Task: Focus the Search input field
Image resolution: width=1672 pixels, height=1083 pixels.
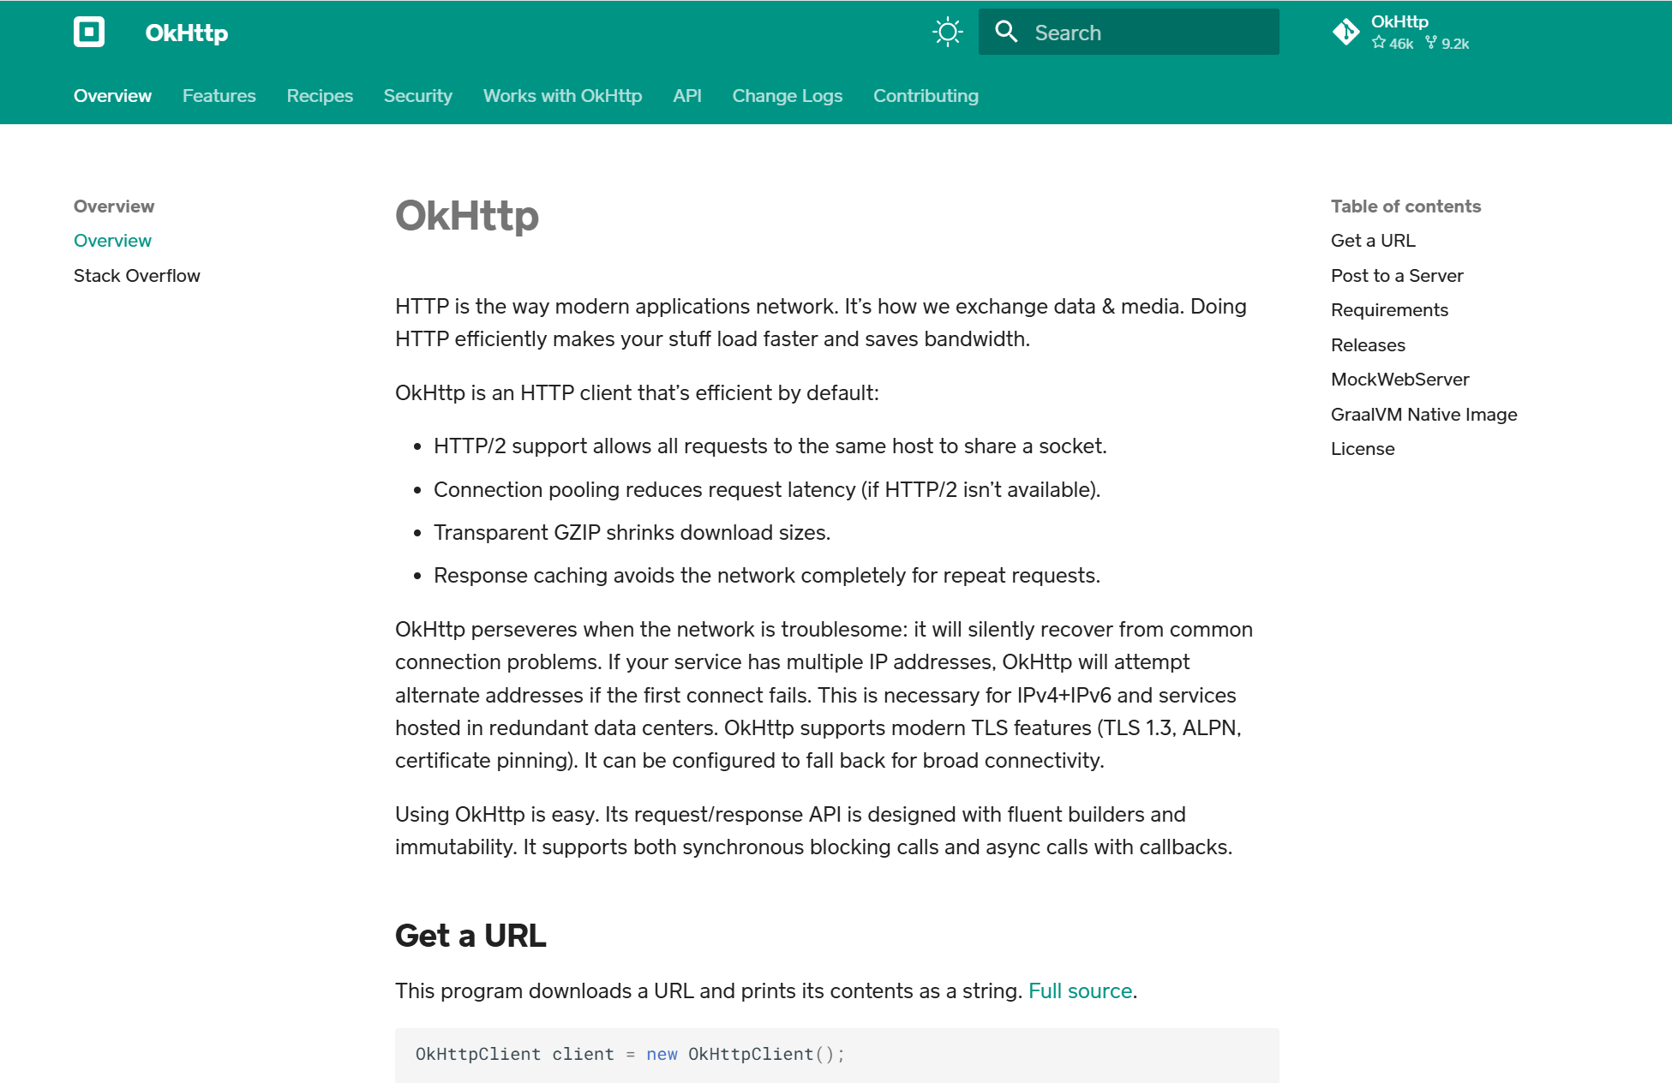Action: pos(1129,33)
